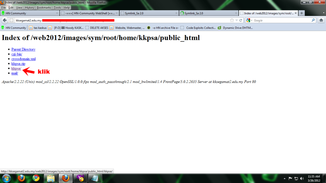Screen dimensions: 326x183
Task: Click the volume speaker tray icon
Action: 302,178
